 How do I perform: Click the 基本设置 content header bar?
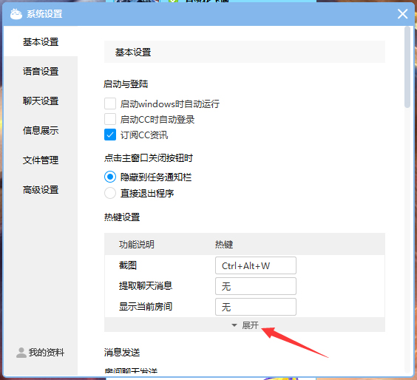[x=245, y=52]
